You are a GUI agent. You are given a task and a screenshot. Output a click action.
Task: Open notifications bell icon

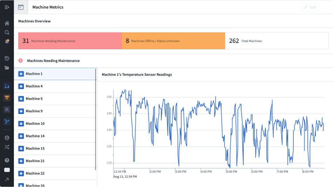[7, 41]
